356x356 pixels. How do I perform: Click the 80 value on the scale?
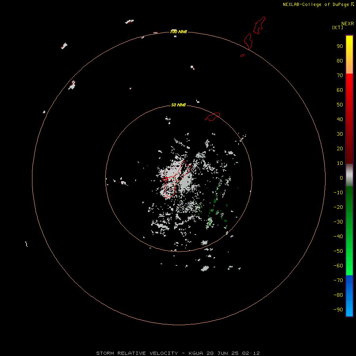[340, 61]
